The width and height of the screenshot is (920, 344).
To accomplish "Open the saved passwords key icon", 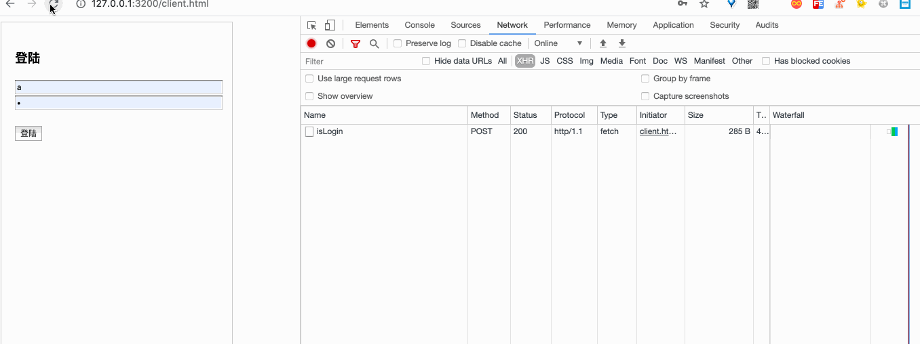I will 683,4.
